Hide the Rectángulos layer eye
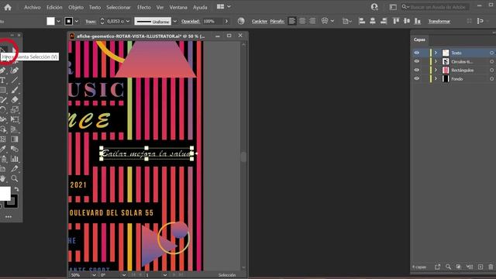496x279 pixels. [x=417, y=70]
